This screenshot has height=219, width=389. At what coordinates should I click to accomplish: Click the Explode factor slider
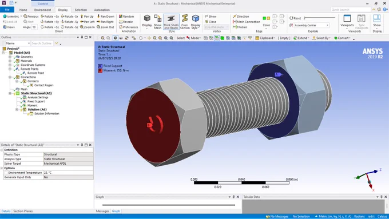point(320,18)
